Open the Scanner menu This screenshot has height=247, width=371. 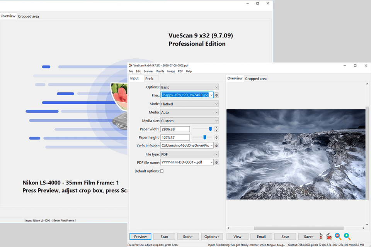click(x=148, y=71)
